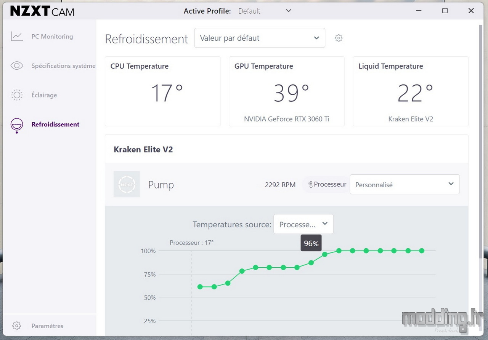This screenshot has height=340, width=488.
Task: Click the sun icon for Éclairage
Action: coord(17,95)
